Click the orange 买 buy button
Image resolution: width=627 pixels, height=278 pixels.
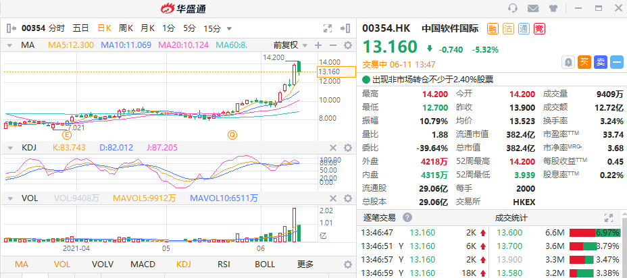point(584,62)
